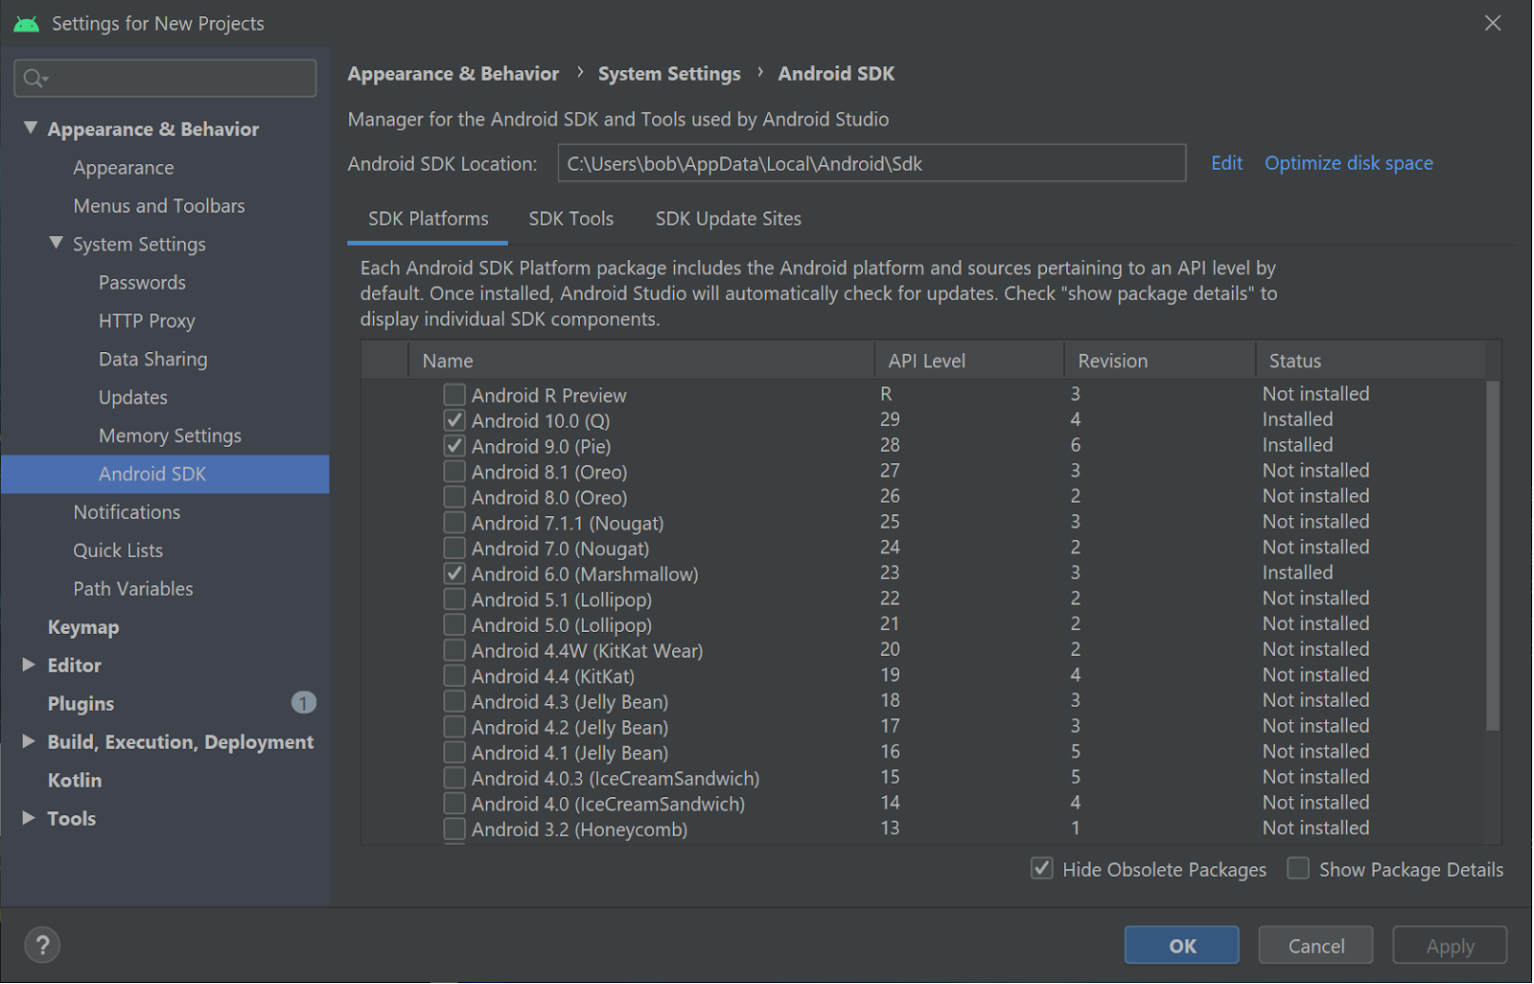Click the Android SDK Location path field
This screenshot has height=984, width=1534.
pyautogui.click(x=871, y=164)
